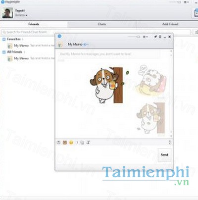Viewport: 198px width, 200px height.
Task: Open the chat window menu dropdown
Action: pyautogui.click(x=146, y=37)
